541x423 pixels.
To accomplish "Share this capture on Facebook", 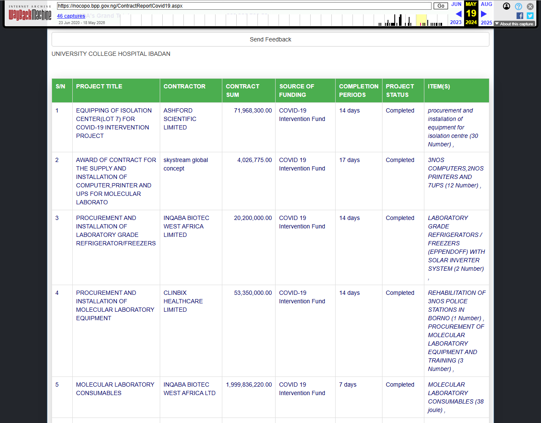I will (x=520, y=16).
